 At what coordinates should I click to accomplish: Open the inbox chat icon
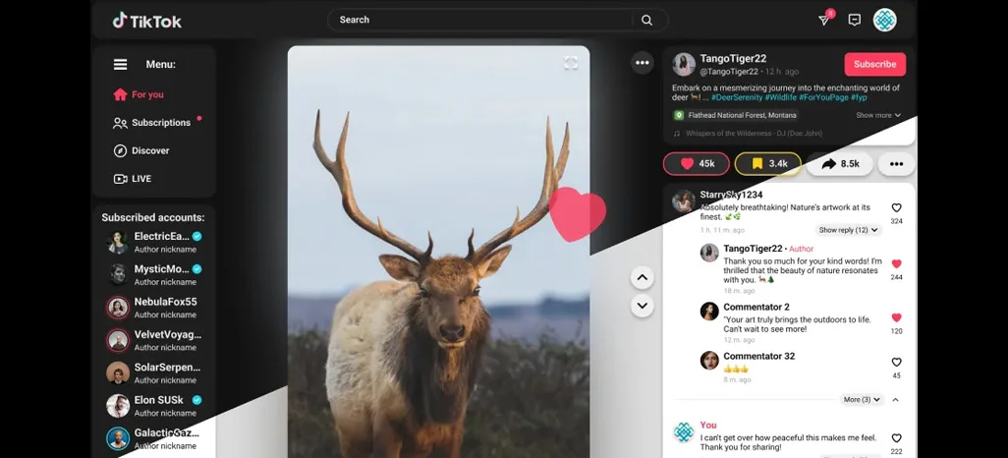pyautogui.click(x=855, y=20)
